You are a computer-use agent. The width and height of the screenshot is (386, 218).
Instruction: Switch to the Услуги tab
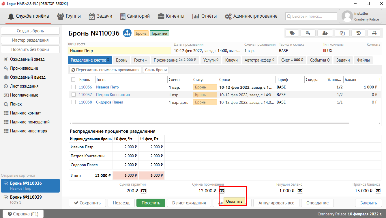[211, 60]
